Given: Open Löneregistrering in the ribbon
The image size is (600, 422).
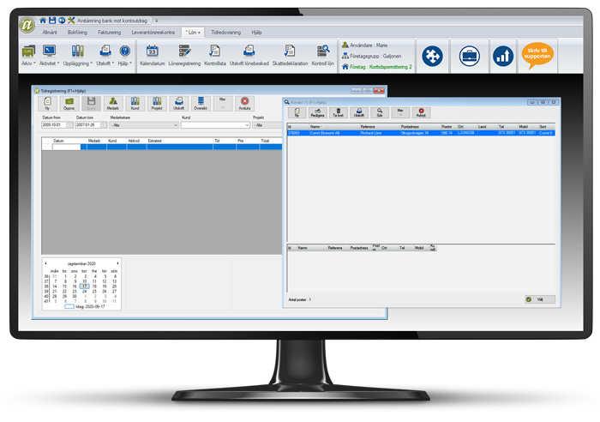Looking at the screenshot, I should (184, 55).
